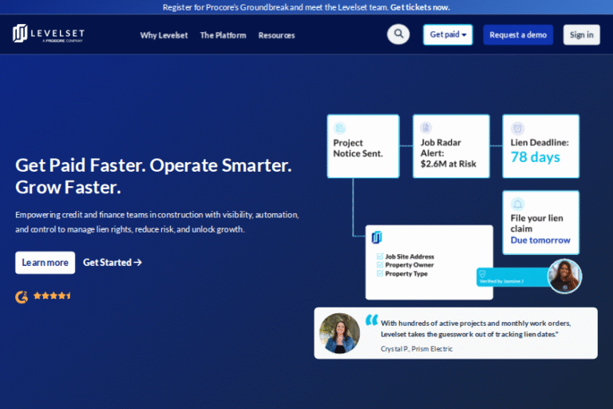Click the Levelset logo in header
This screenshot has height=409, width=613.
tap(49, 34)
